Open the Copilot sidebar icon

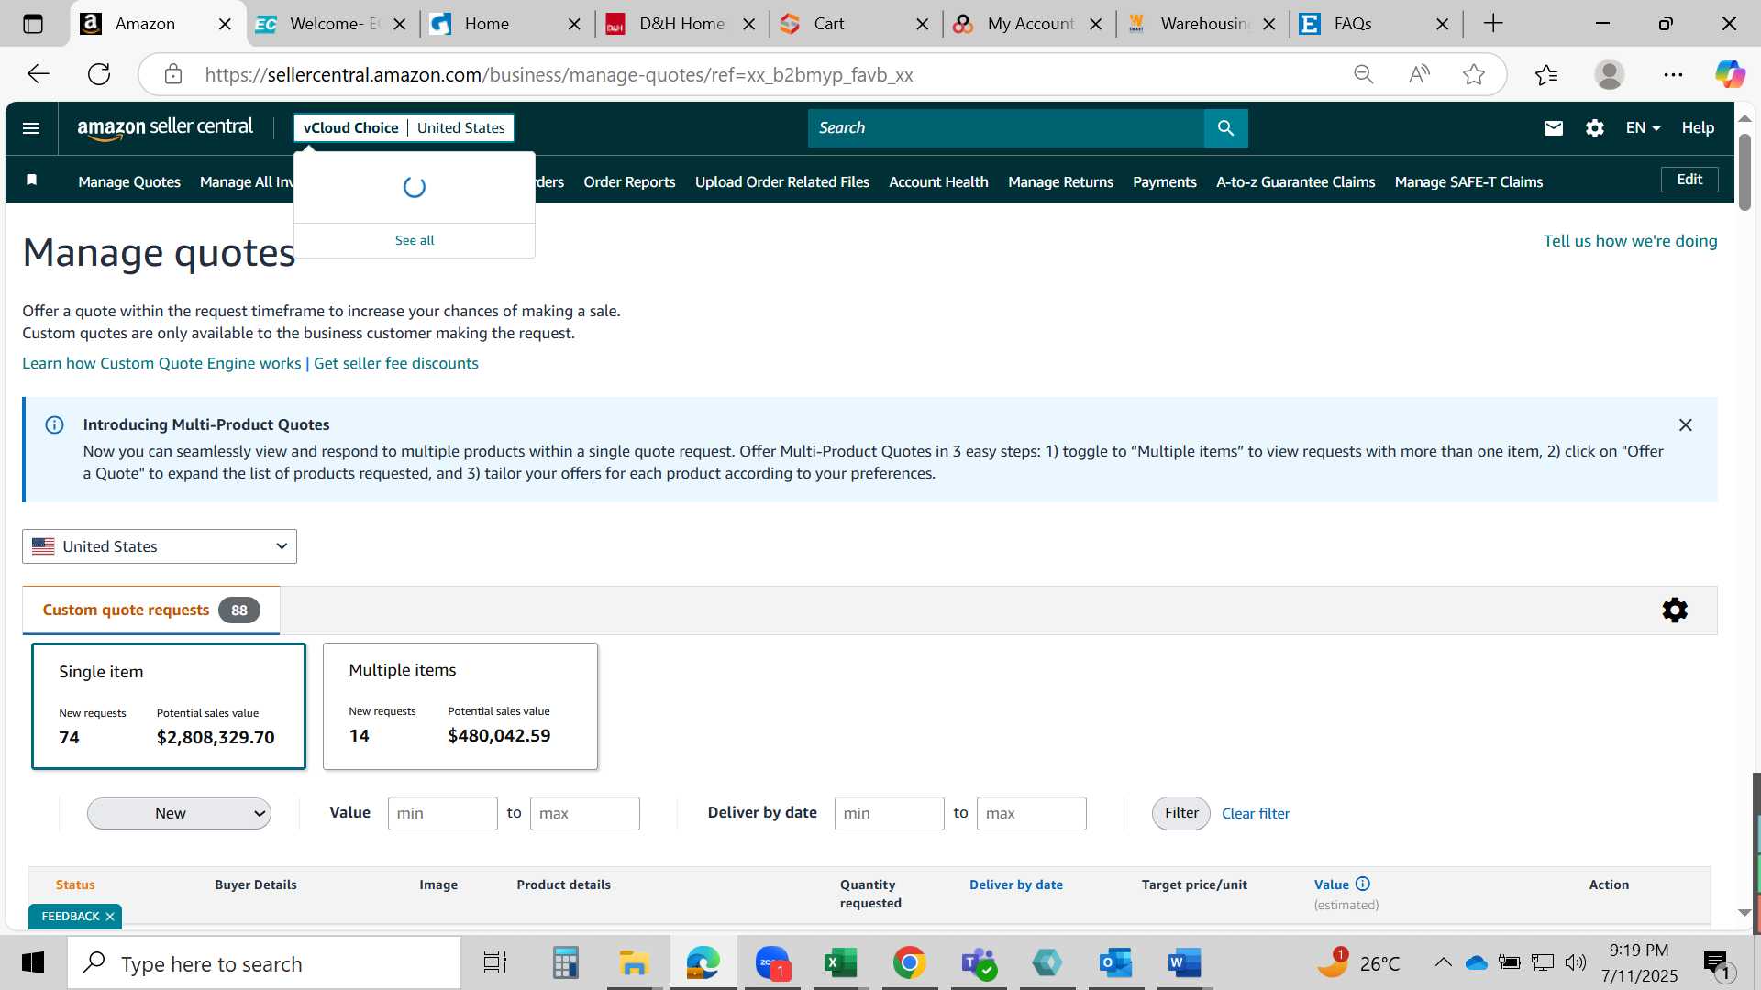[1730, 74]
